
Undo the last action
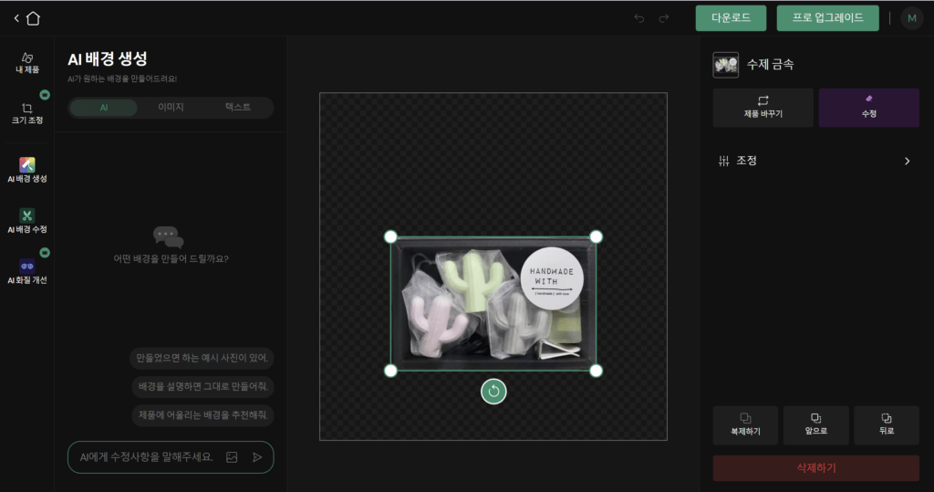click(x=639, y=18)
